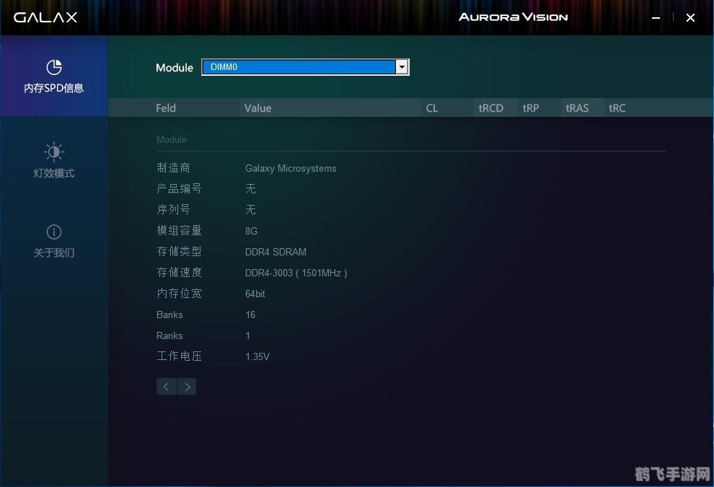This screenshot has width=714, height=487.
Task: Open the Module DIMM0 dropdown
Action: [303, 66]
